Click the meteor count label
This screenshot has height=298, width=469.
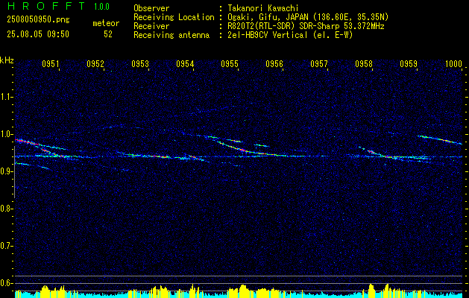click(106, 23)
